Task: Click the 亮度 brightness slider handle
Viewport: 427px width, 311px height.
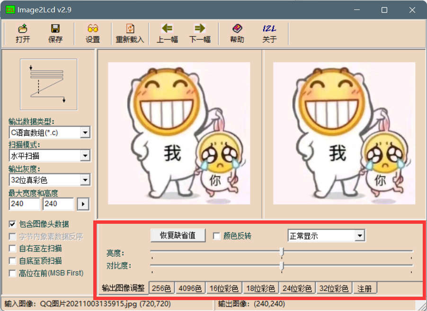Action: tap(282, 252)
